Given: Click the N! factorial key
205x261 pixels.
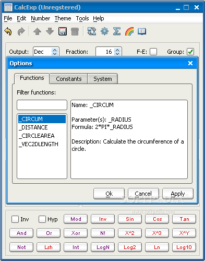Looking at the screenshot, I should click(x=103, y=233).
